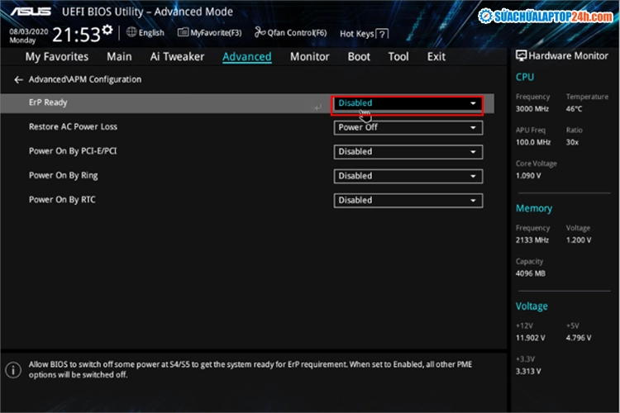Click the info icon in the help bar
This screenshot has width=620, height=413.
tap(13, 370)
